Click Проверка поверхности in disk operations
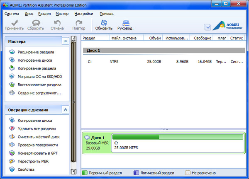This screenshot has height=179, width=249. (37, 145)
